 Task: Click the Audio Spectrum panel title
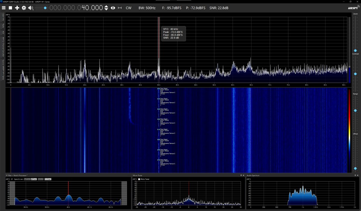[x=253, y=175]
